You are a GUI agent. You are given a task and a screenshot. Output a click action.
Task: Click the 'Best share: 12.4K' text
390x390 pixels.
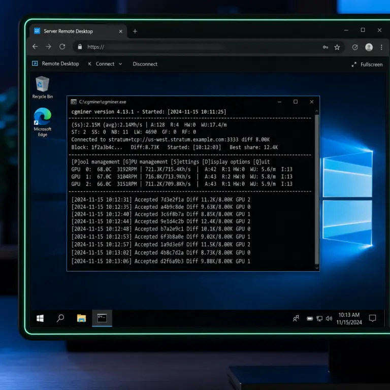(x=254, y=147)
